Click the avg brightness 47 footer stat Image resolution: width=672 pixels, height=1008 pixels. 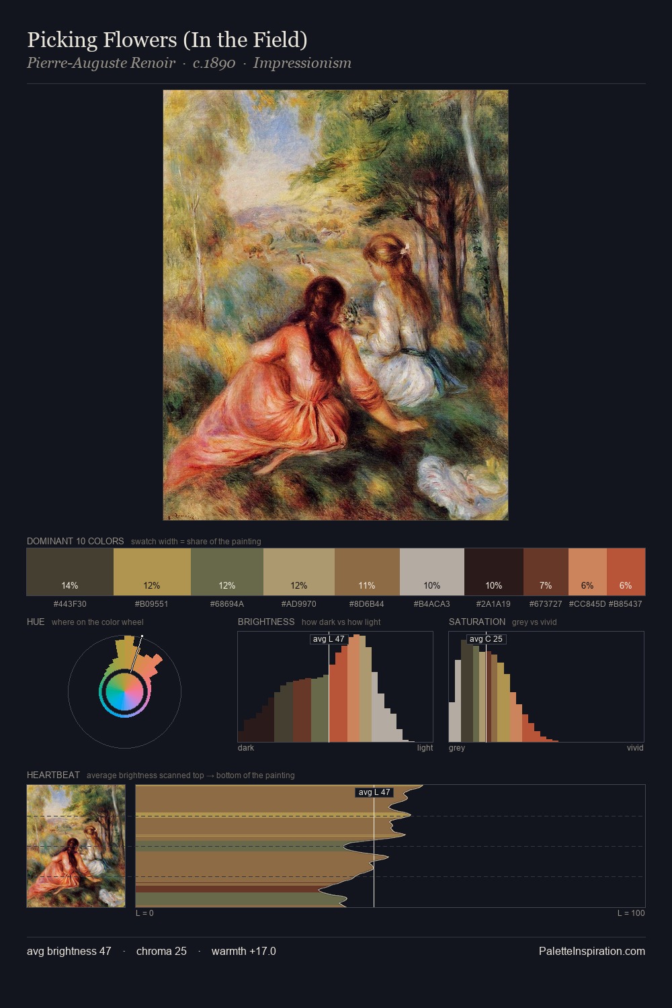[69, 951]
